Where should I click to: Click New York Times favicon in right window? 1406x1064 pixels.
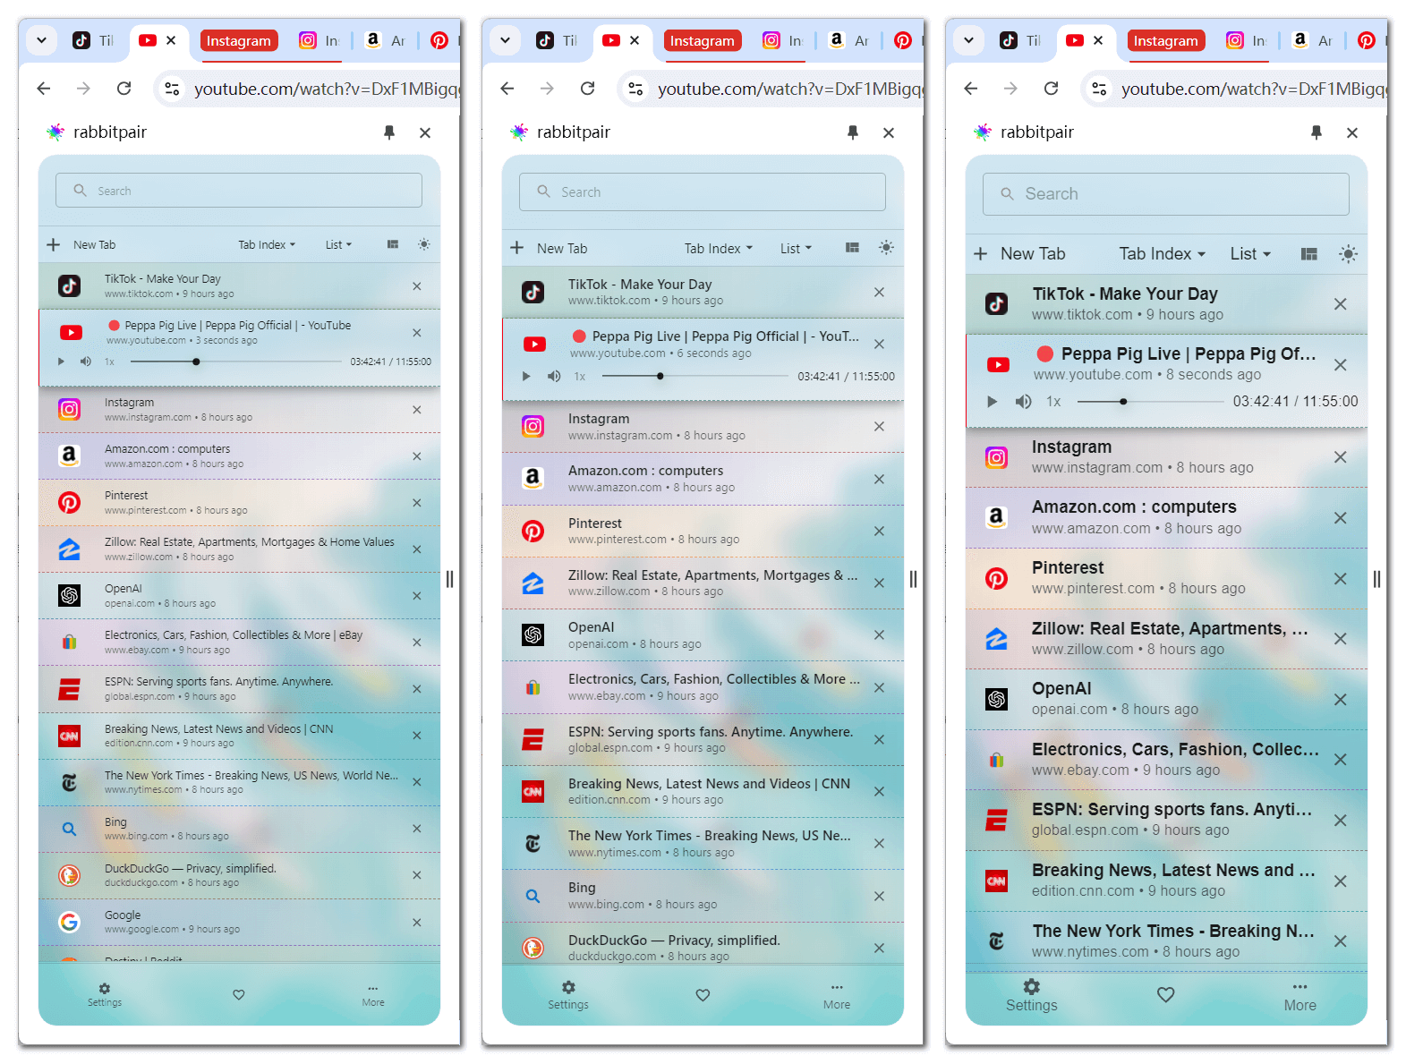coord(996,941)
